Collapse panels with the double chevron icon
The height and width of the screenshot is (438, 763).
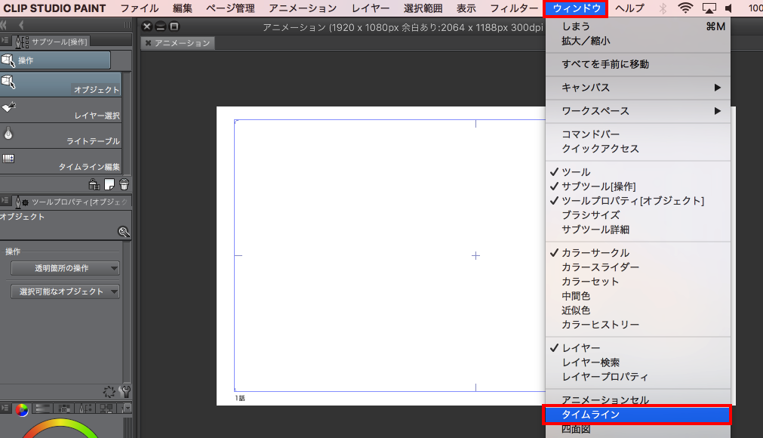(x=4, y=25)
